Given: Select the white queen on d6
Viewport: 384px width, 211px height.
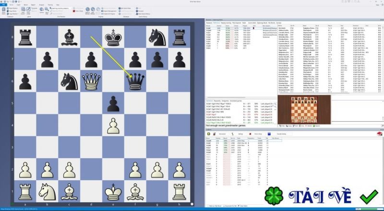Looking at the screenshot, I should 91,81.
